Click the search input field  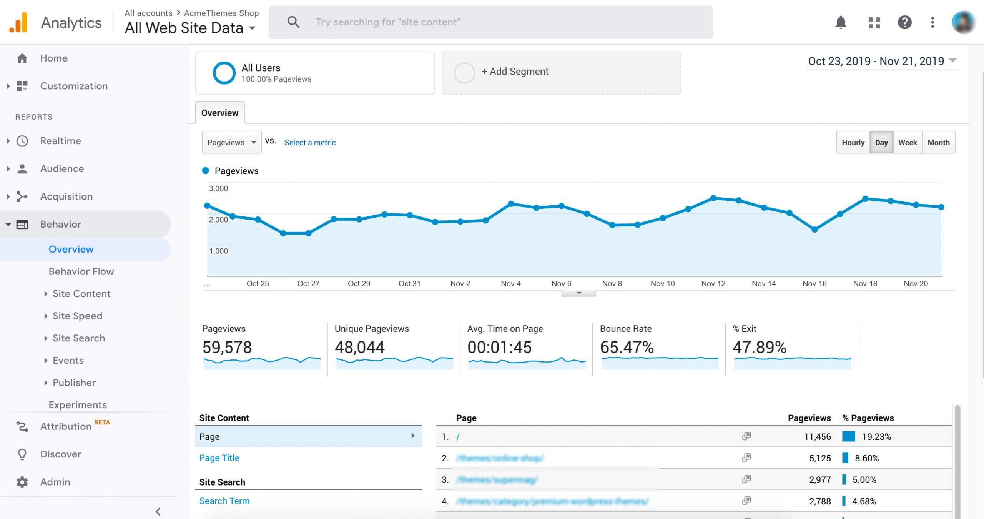pos(491,22)
